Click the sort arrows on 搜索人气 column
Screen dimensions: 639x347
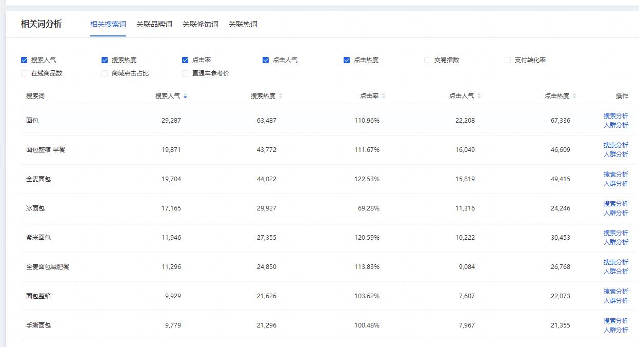coord(185,96)
